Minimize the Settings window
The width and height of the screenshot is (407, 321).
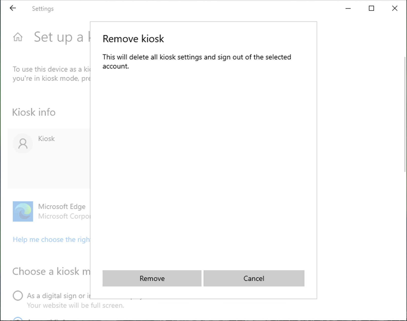click(x=348, y=8)
